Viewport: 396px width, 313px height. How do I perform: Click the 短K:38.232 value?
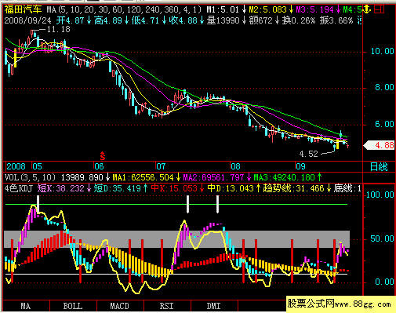61,188
